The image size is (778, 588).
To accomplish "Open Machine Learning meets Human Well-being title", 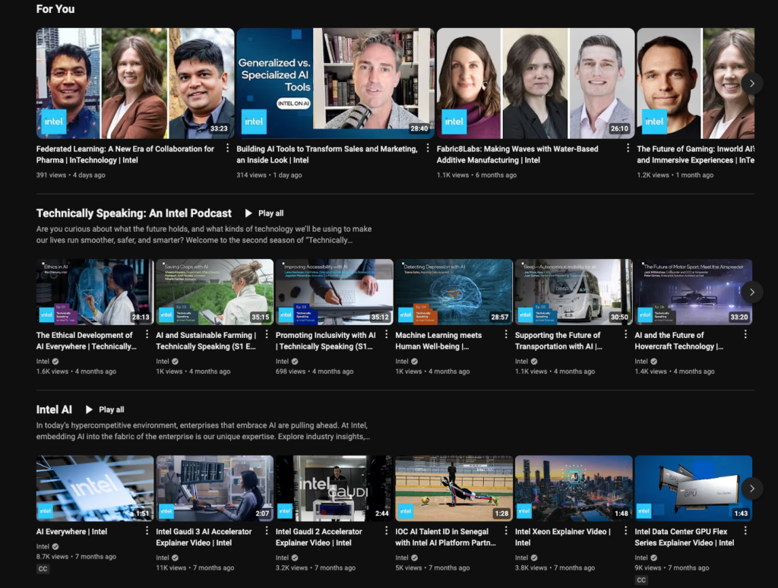I will point(438,341).
